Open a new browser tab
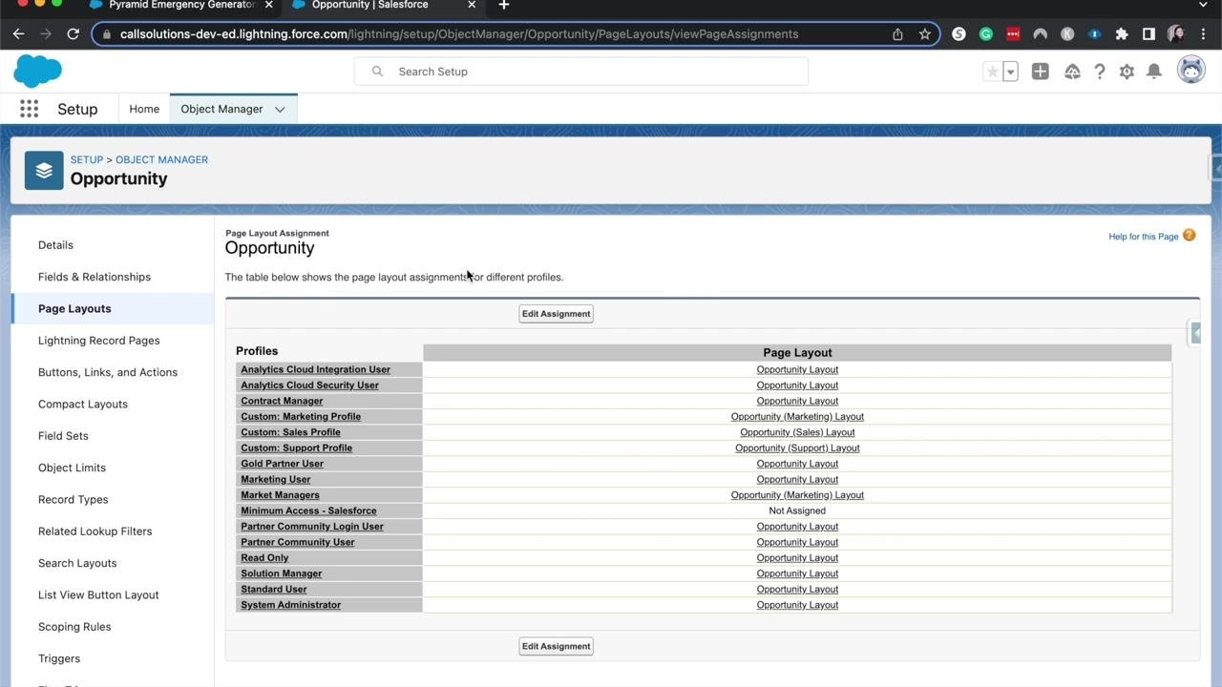Viewport: 1222px width, 687px height. click(504, 5)
